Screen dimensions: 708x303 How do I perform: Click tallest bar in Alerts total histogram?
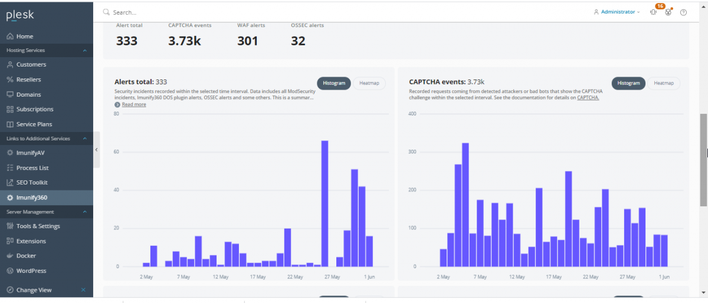(x=324, y=203)
